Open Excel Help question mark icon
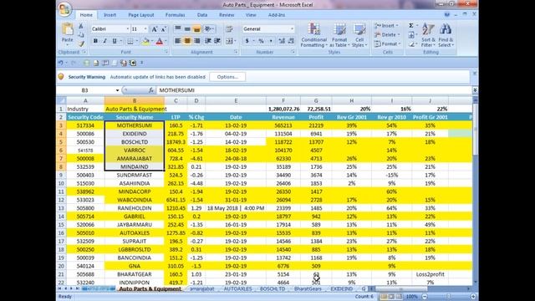535x301 pixels. pyautogui.click(x=447, y=15)
